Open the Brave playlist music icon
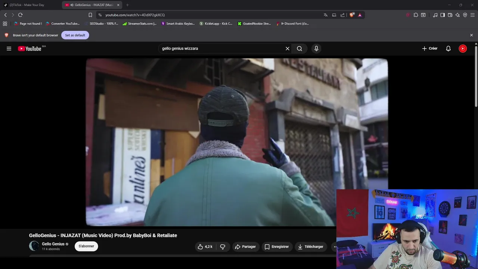Screen dimensions: 478x269 point(435,15)
